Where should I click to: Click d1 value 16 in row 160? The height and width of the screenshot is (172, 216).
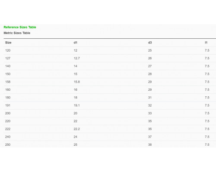click(76, 90)
